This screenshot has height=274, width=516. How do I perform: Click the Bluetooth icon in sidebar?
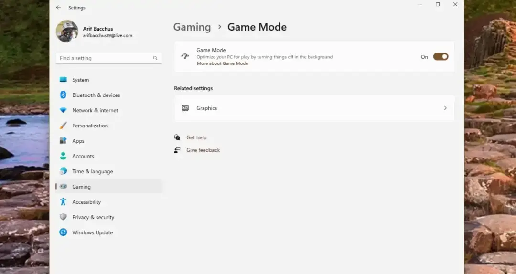[x=63, y=95]
